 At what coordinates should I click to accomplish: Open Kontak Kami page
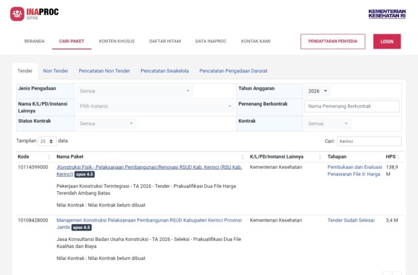[x=256, y=41]
